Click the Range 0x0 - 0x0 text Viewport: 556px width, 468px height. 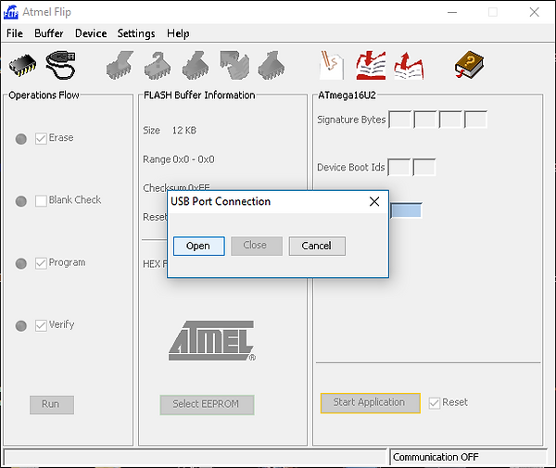pos(179,159)
